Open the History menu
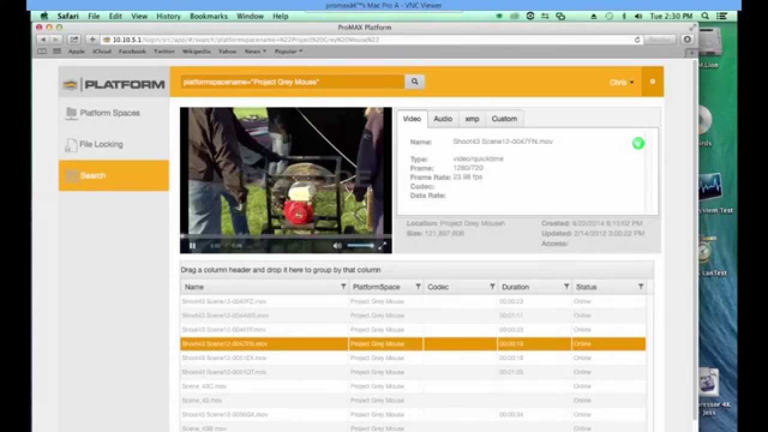Image resolution: width=768 pixels, height=432 pixels. coord(169,16)
